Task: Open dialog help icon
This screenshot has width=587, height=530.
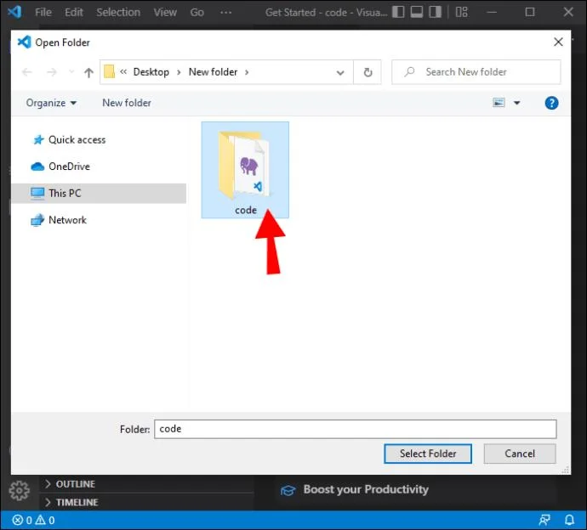Action: point(551,103)
